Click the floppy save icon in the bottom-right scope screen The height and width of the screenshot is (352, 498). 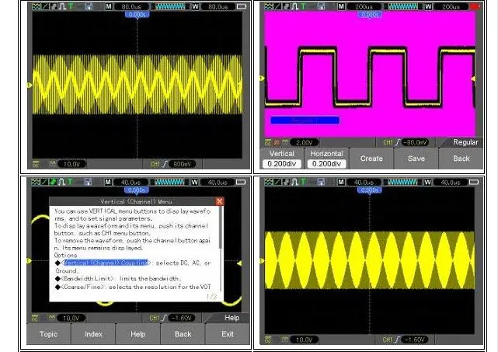321,182
